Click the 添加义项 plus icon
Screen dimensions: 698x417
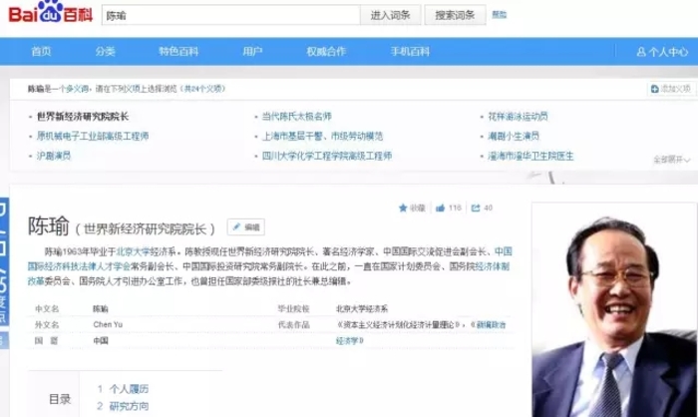(x=654, y=89)
